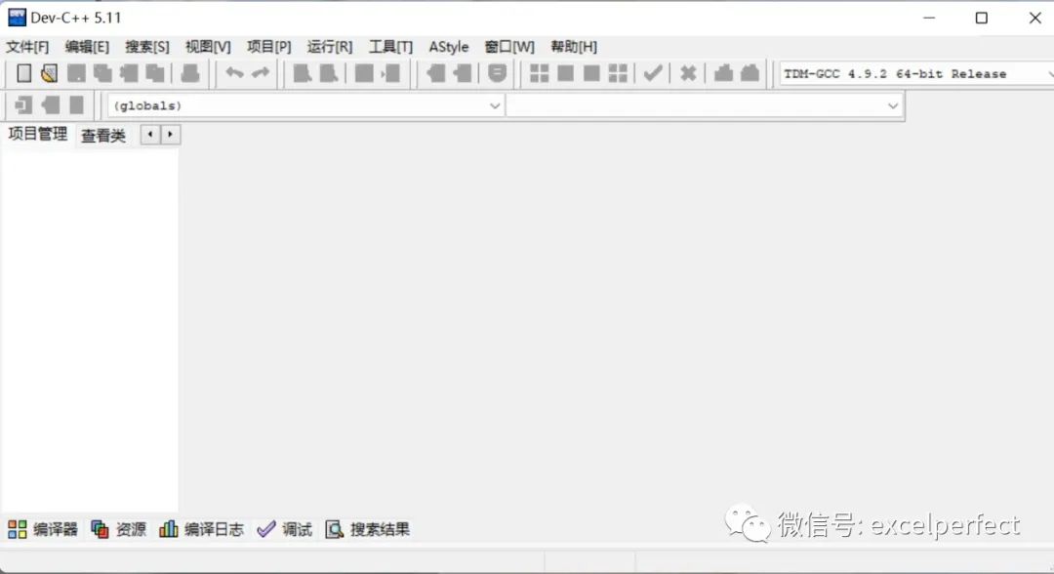Click the Save All toolbar icon

102,73
